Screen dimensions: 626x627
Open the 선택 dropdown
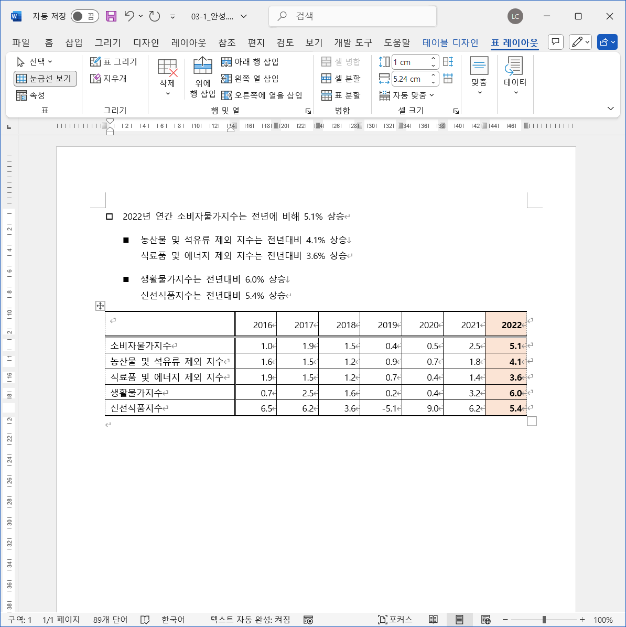pyautogui.click(x=35, y=61)
